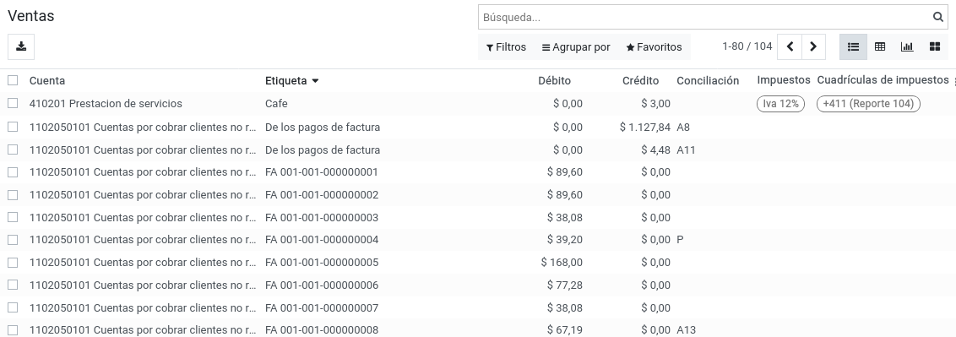The width and height of the screenshot is (956, 337).
Task: Click the $ 77,28 debit value
Action: pos(565,285)
